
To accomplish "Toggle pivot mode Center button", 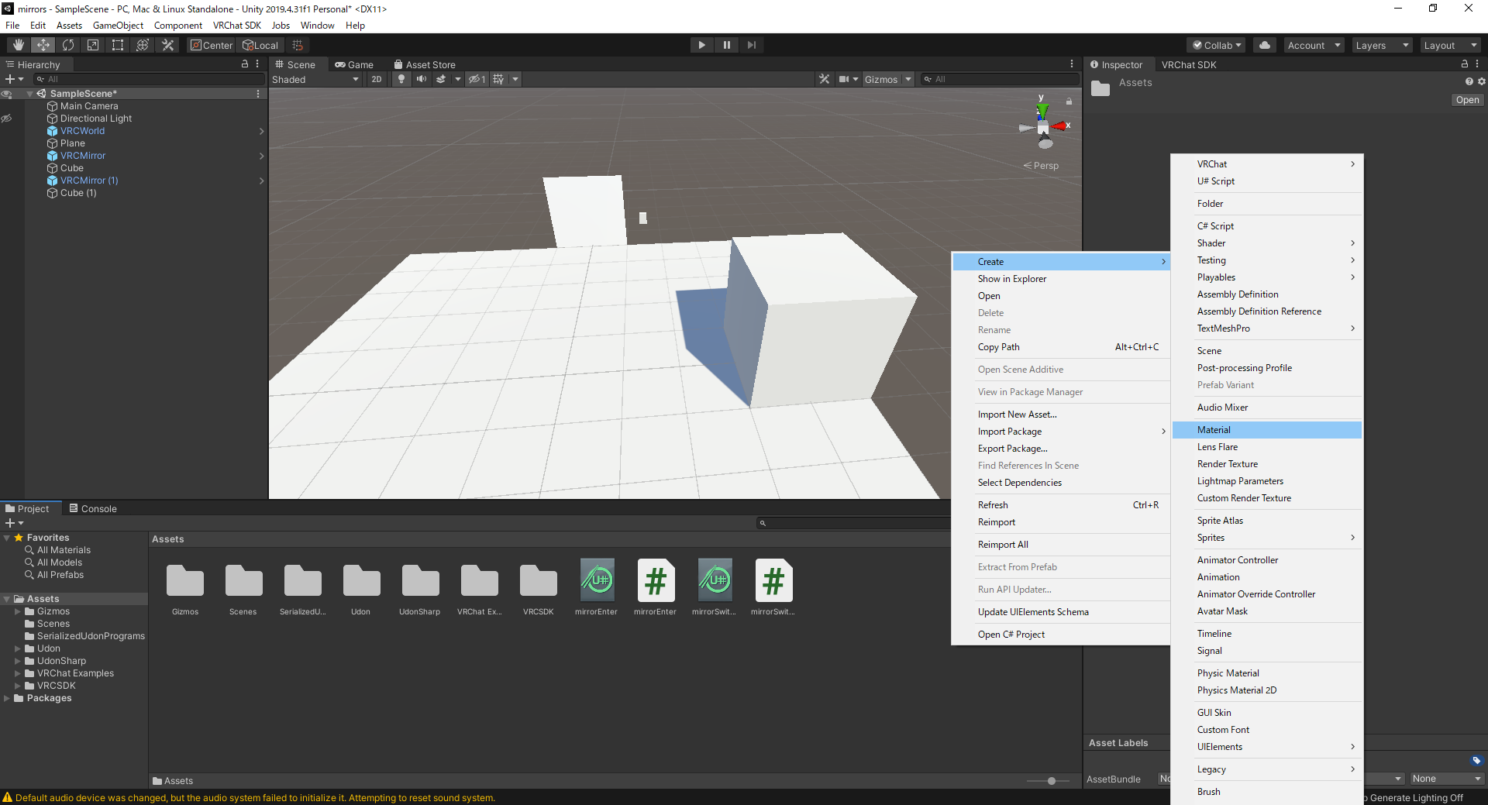I will (211, 45).
